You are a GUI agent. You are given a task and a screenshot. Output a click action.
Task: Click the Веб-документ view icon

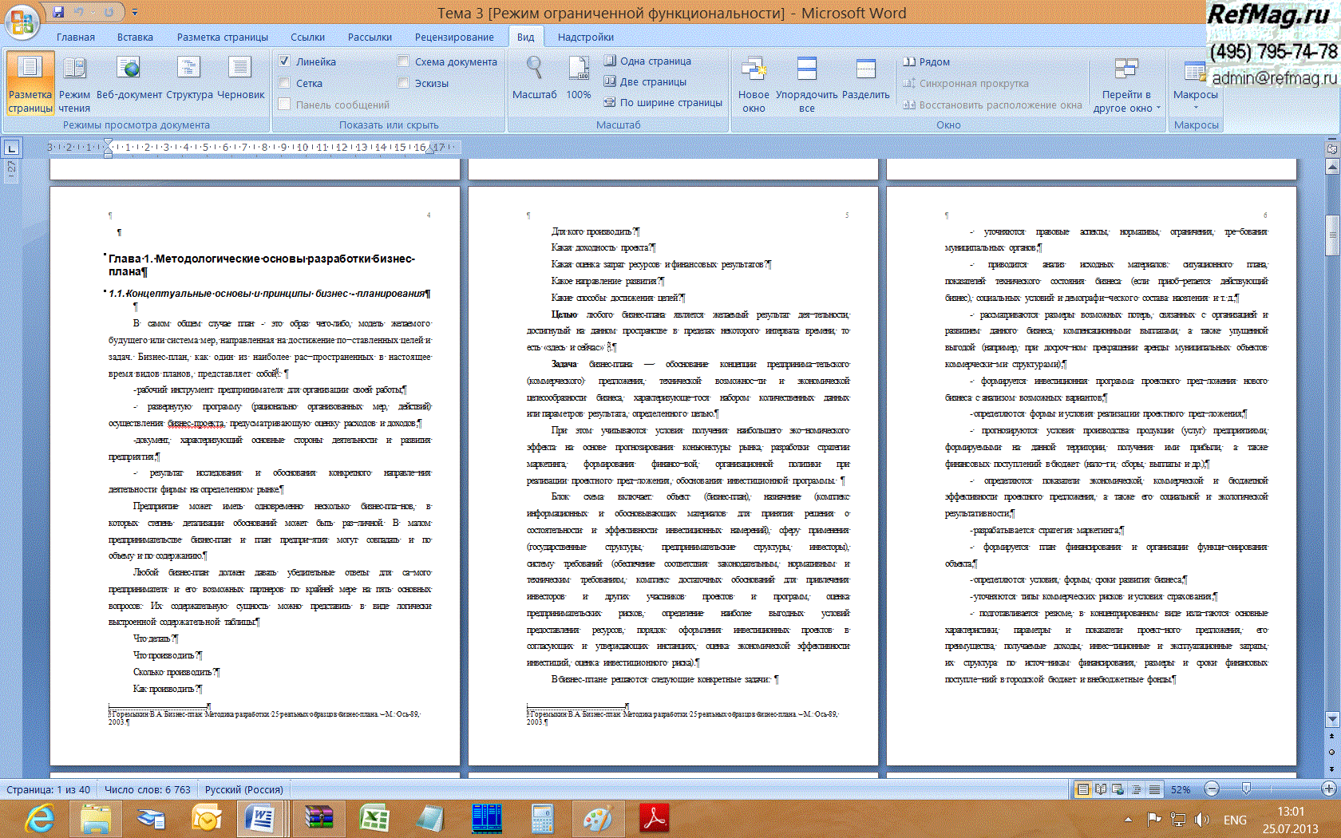(x=129, y=70)
